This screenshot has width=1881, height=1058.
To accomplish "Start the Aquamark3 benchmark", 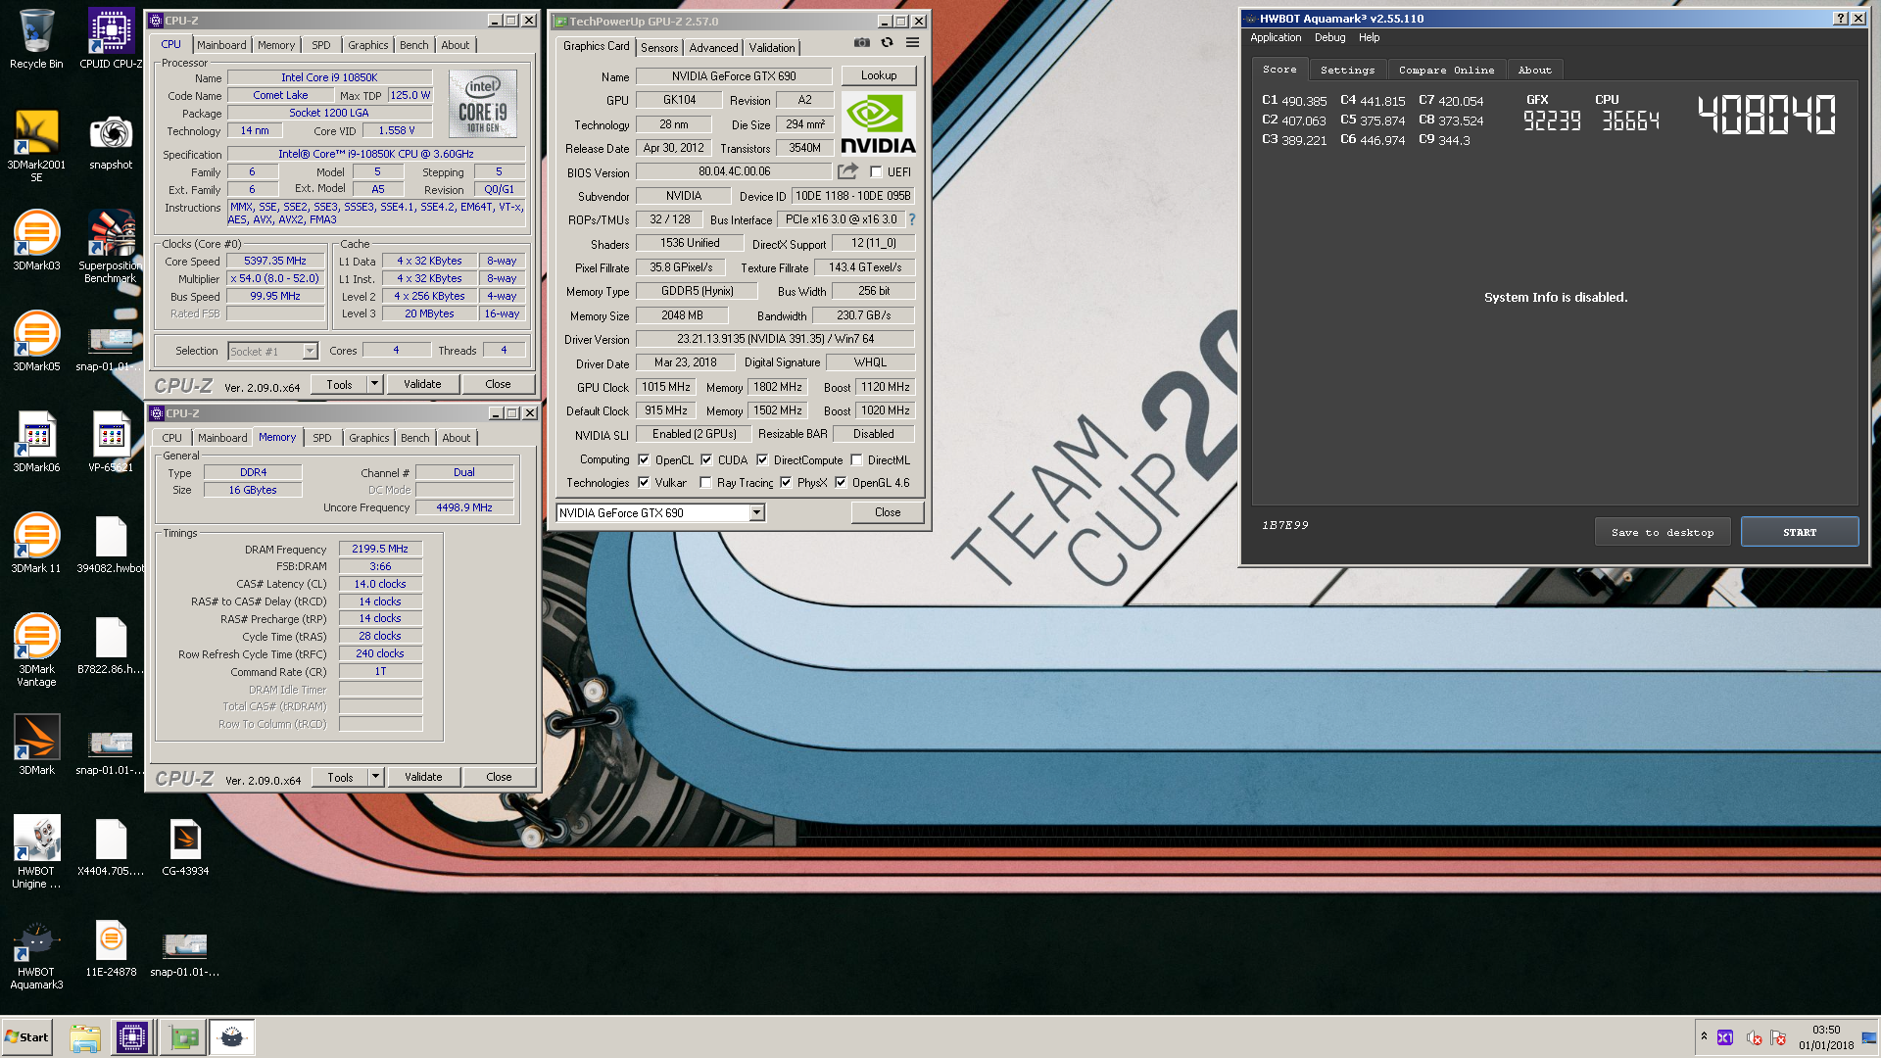I will tap(1800, 532).
